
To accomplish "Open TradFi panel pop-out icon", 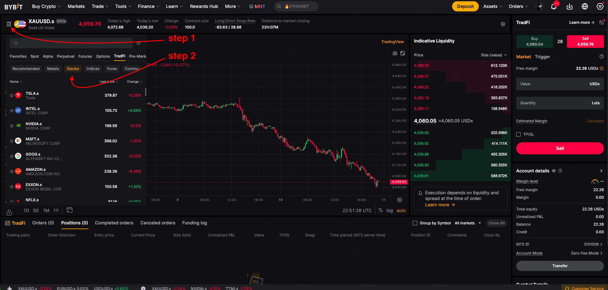I will (x=601, y=23).
